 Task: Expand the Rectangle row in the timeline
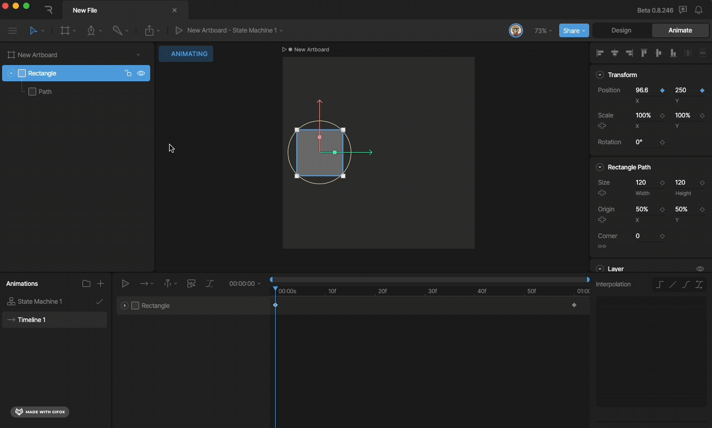click(125, 306)
